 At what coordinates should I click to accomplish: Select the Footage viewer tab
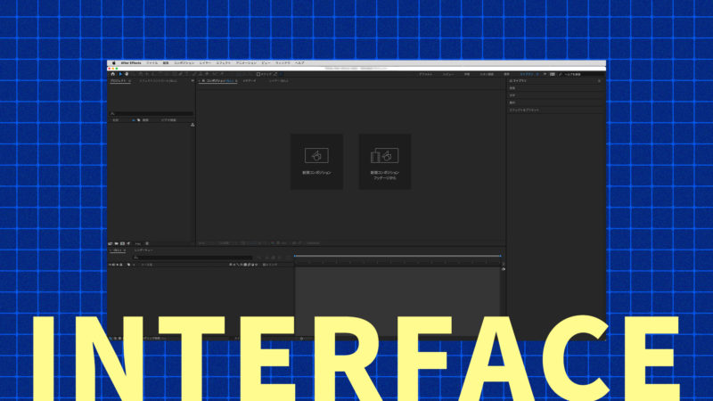coord(250,81)
